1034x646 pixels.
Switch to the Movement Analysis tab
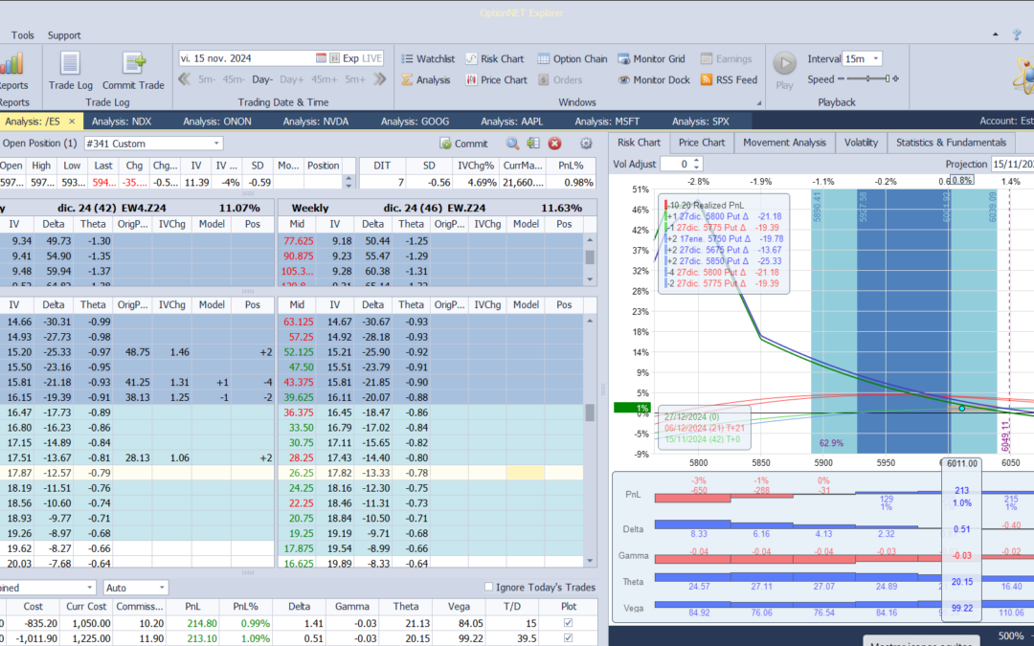(x=784, y=143)
